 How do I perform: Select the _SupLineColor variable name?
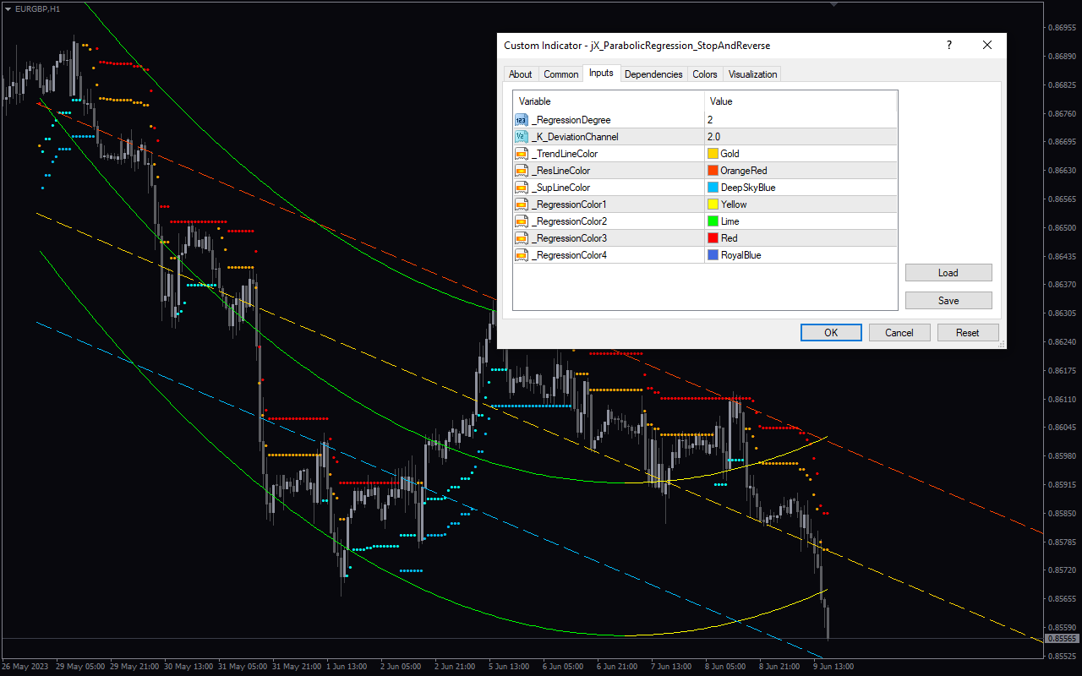pyautogui.click(x=560, y=188)
